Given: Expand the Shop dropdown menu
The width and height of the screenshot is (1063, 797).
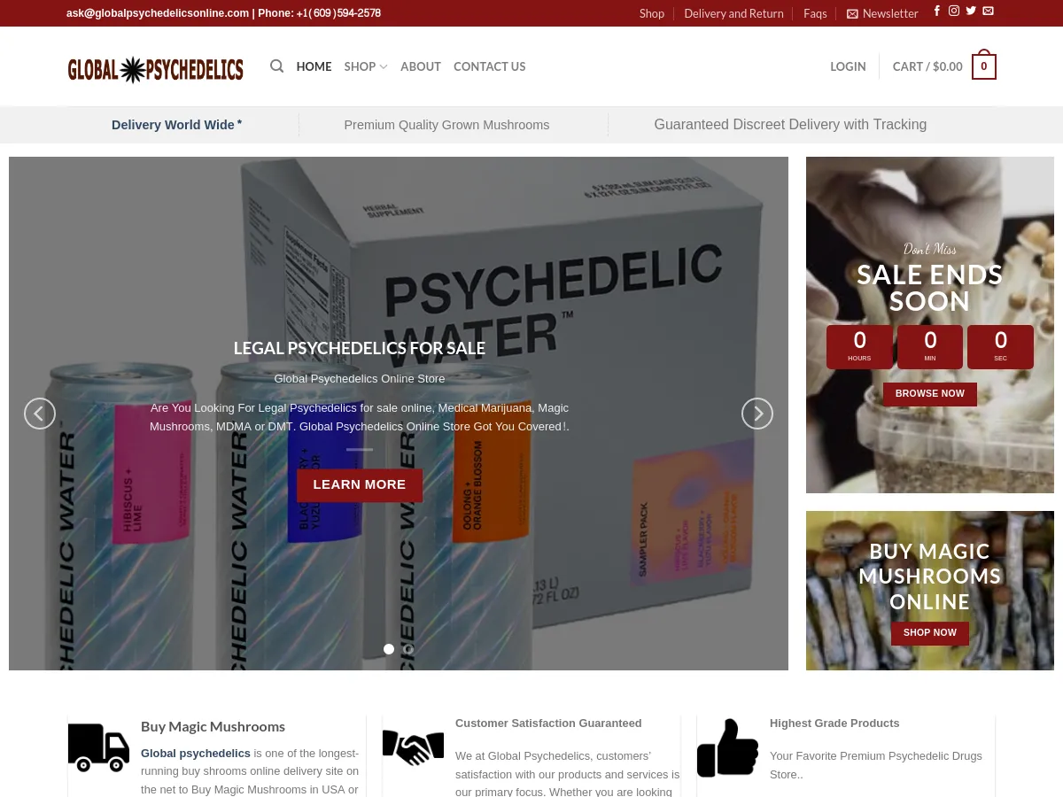Looking at the screenshot, I should pos(365,66).
